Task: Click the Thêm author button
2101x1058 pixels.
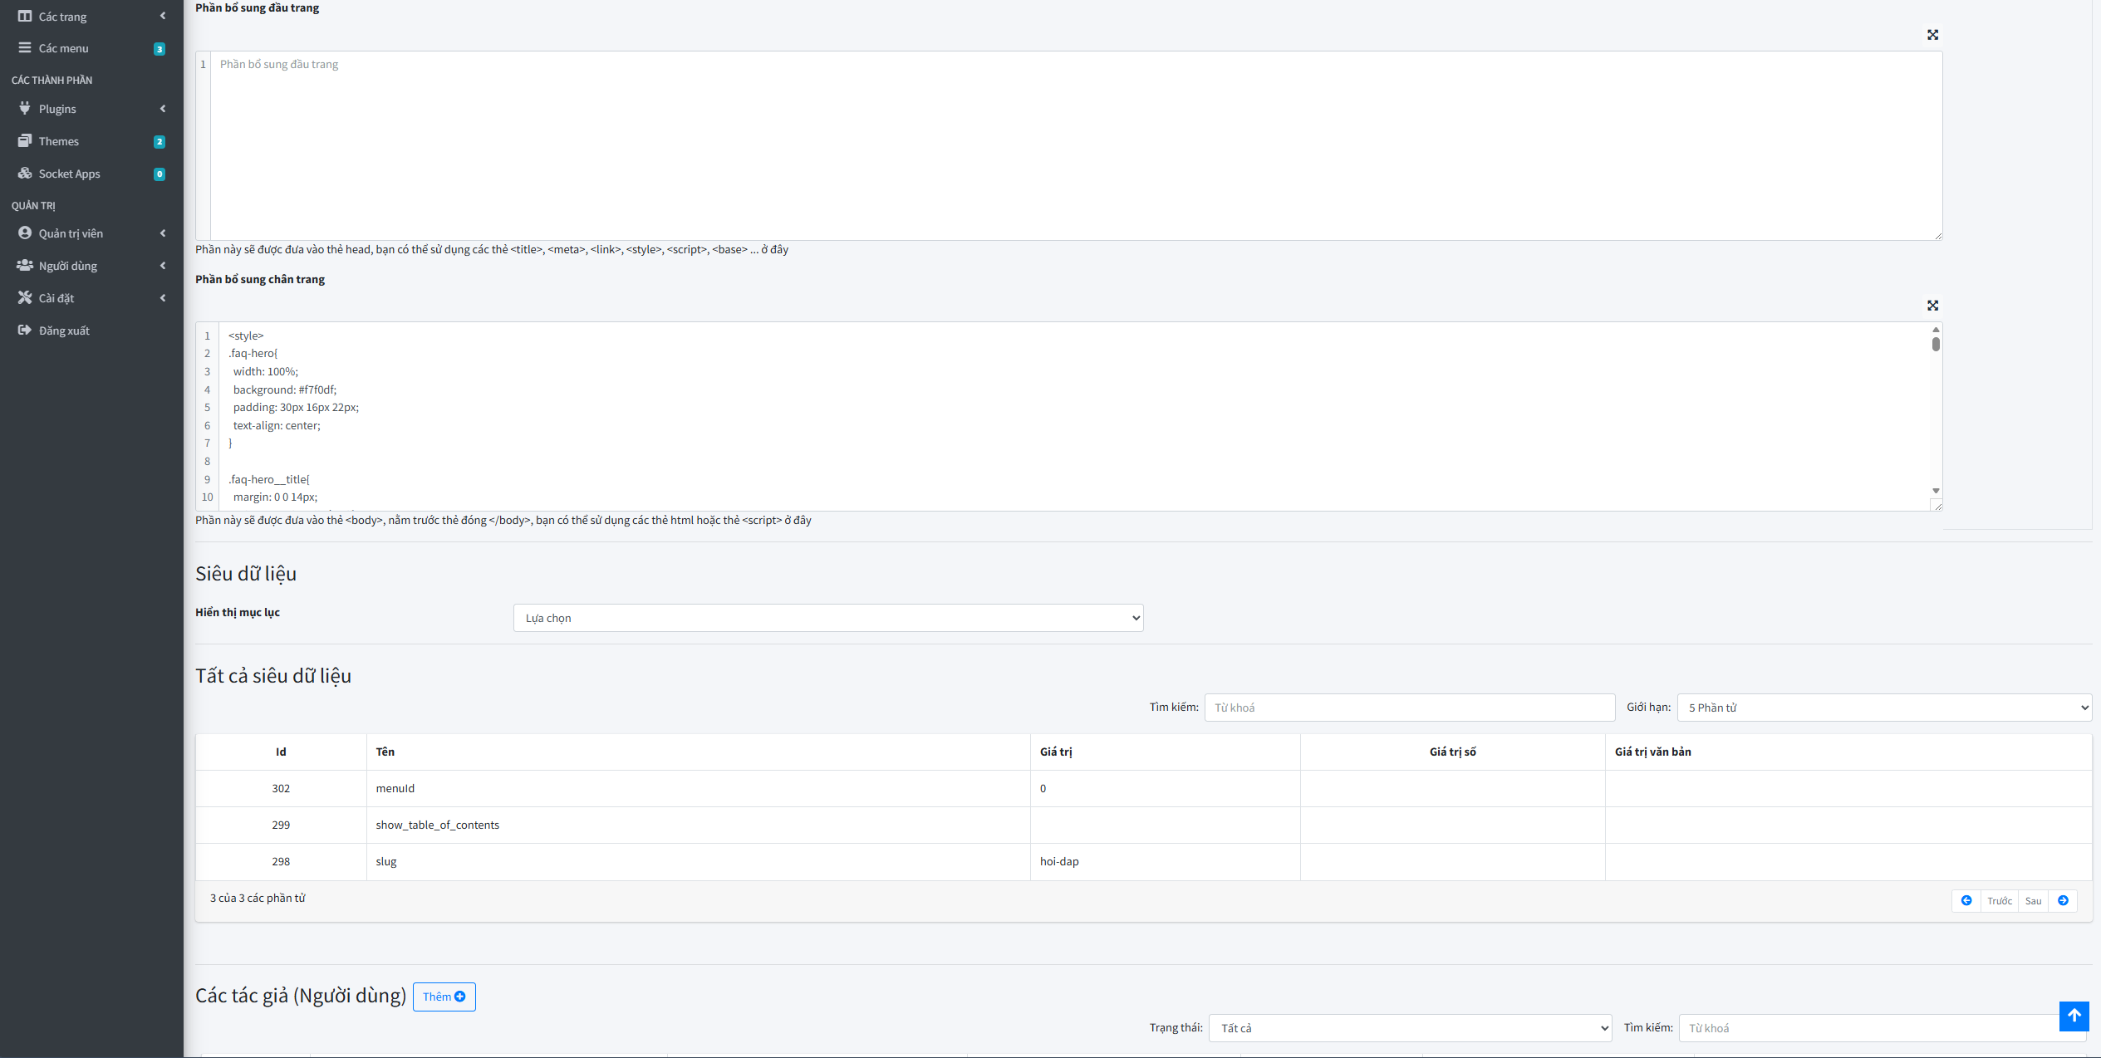Action: pos(444,997)
